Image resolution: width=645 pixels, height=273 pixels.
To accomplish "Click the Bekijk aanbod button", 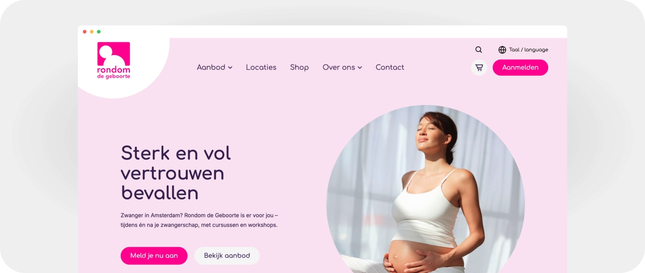I will (x=227, y=256).
